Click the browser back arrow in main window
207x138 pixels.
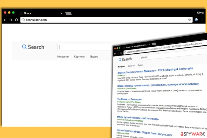pos(5,20)
